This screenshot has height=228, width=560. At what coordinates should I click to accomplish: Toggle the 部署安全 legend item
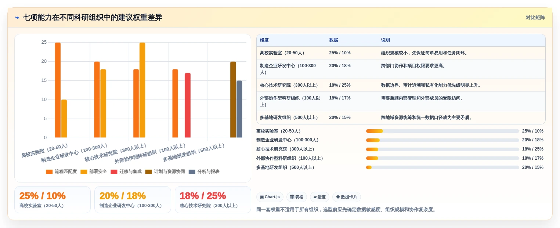click(94, 171)
